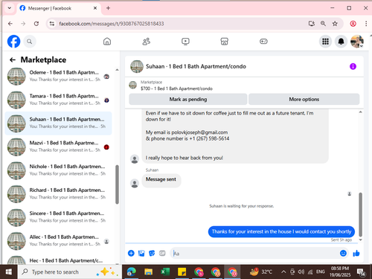Viewport: 372px width, 279px height.
Task: Open Chrome three-dot menu
Action: point(366,24)
